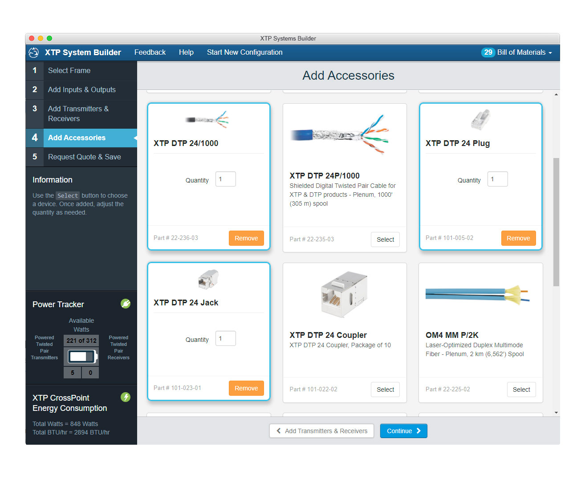This screenshot has width=585, height=479.
Task: Click the macOS yellow minimize window button
Action: click(x=41, y=38)
